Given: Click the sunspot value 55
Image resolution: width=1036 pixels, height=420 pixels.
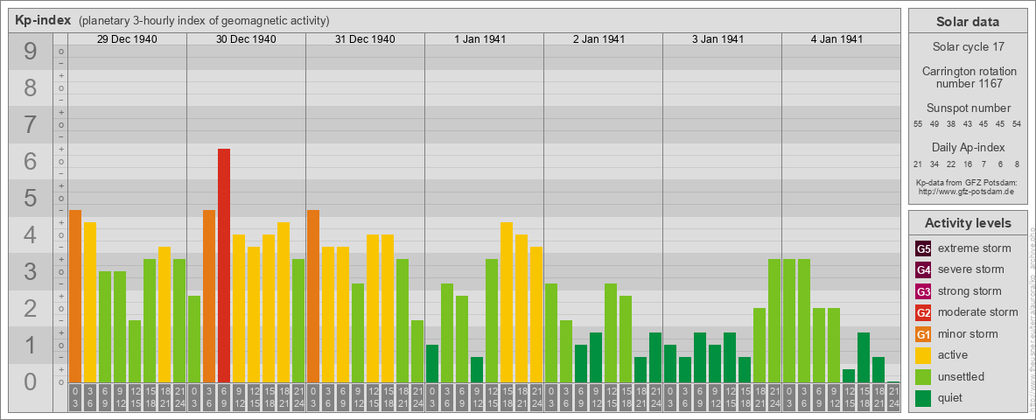Looking at the screenshot, I should (x=919, y=124).
